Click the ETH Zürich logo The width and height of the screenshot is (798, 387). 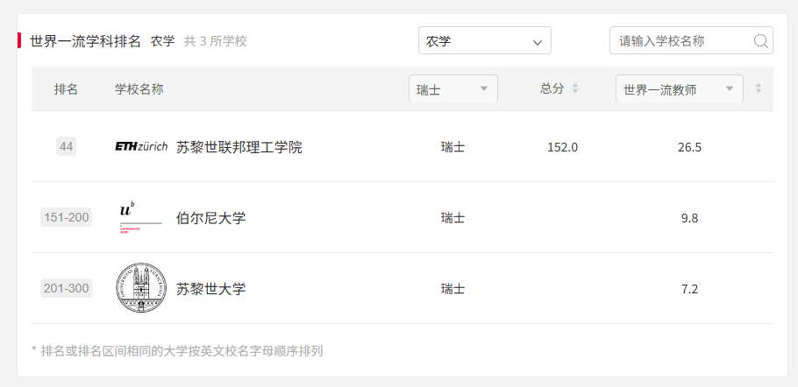(141, 147)
